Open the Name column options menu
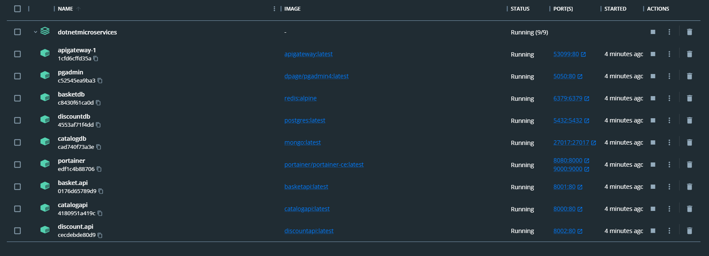 [x=274, y=9]
